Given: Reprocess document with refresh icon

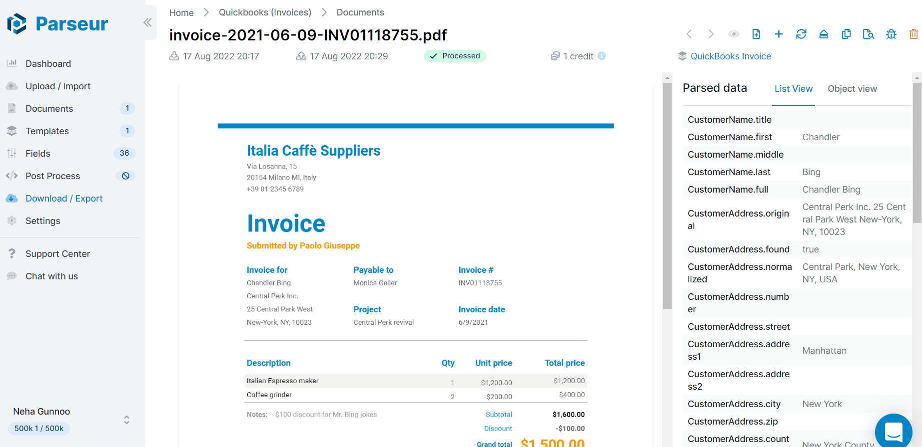Looking at the screenshot, I should [x=801, y=34].
